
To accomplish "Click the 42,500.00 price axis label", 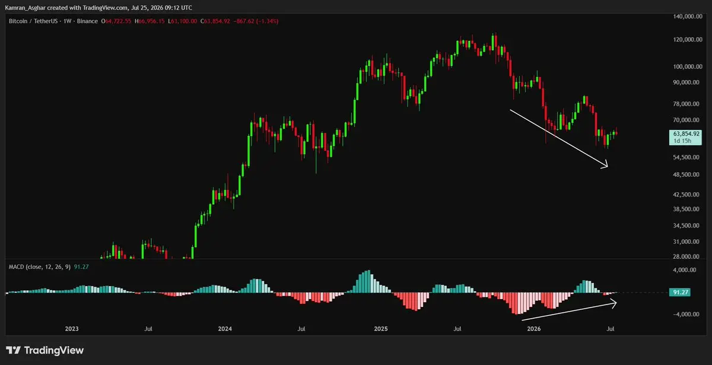I will click(685, 195).
